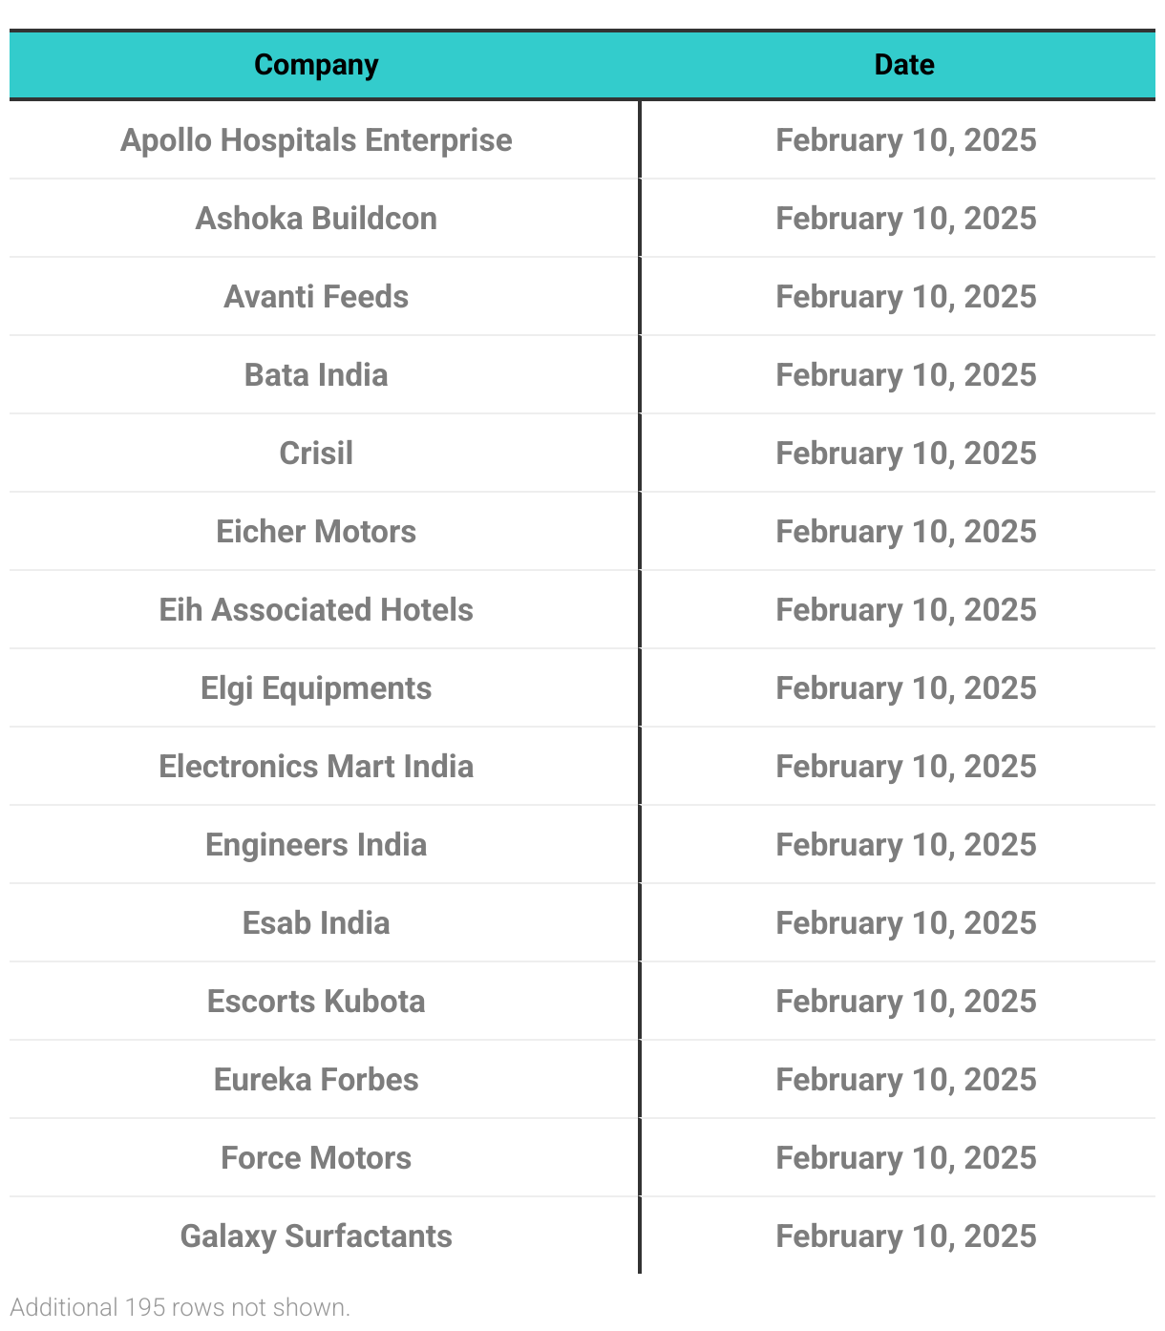Screen dimensions: 1165x1331
Task: Click the Electronics Mart India entry
Action: tap(316, 767)
